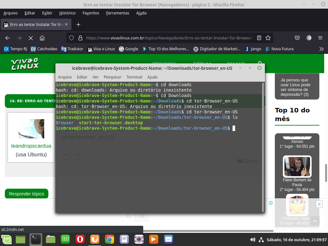Launch Google Chrome from the taskbar
328x246 pixels.
pyautogui.click(x=110, y=240)
